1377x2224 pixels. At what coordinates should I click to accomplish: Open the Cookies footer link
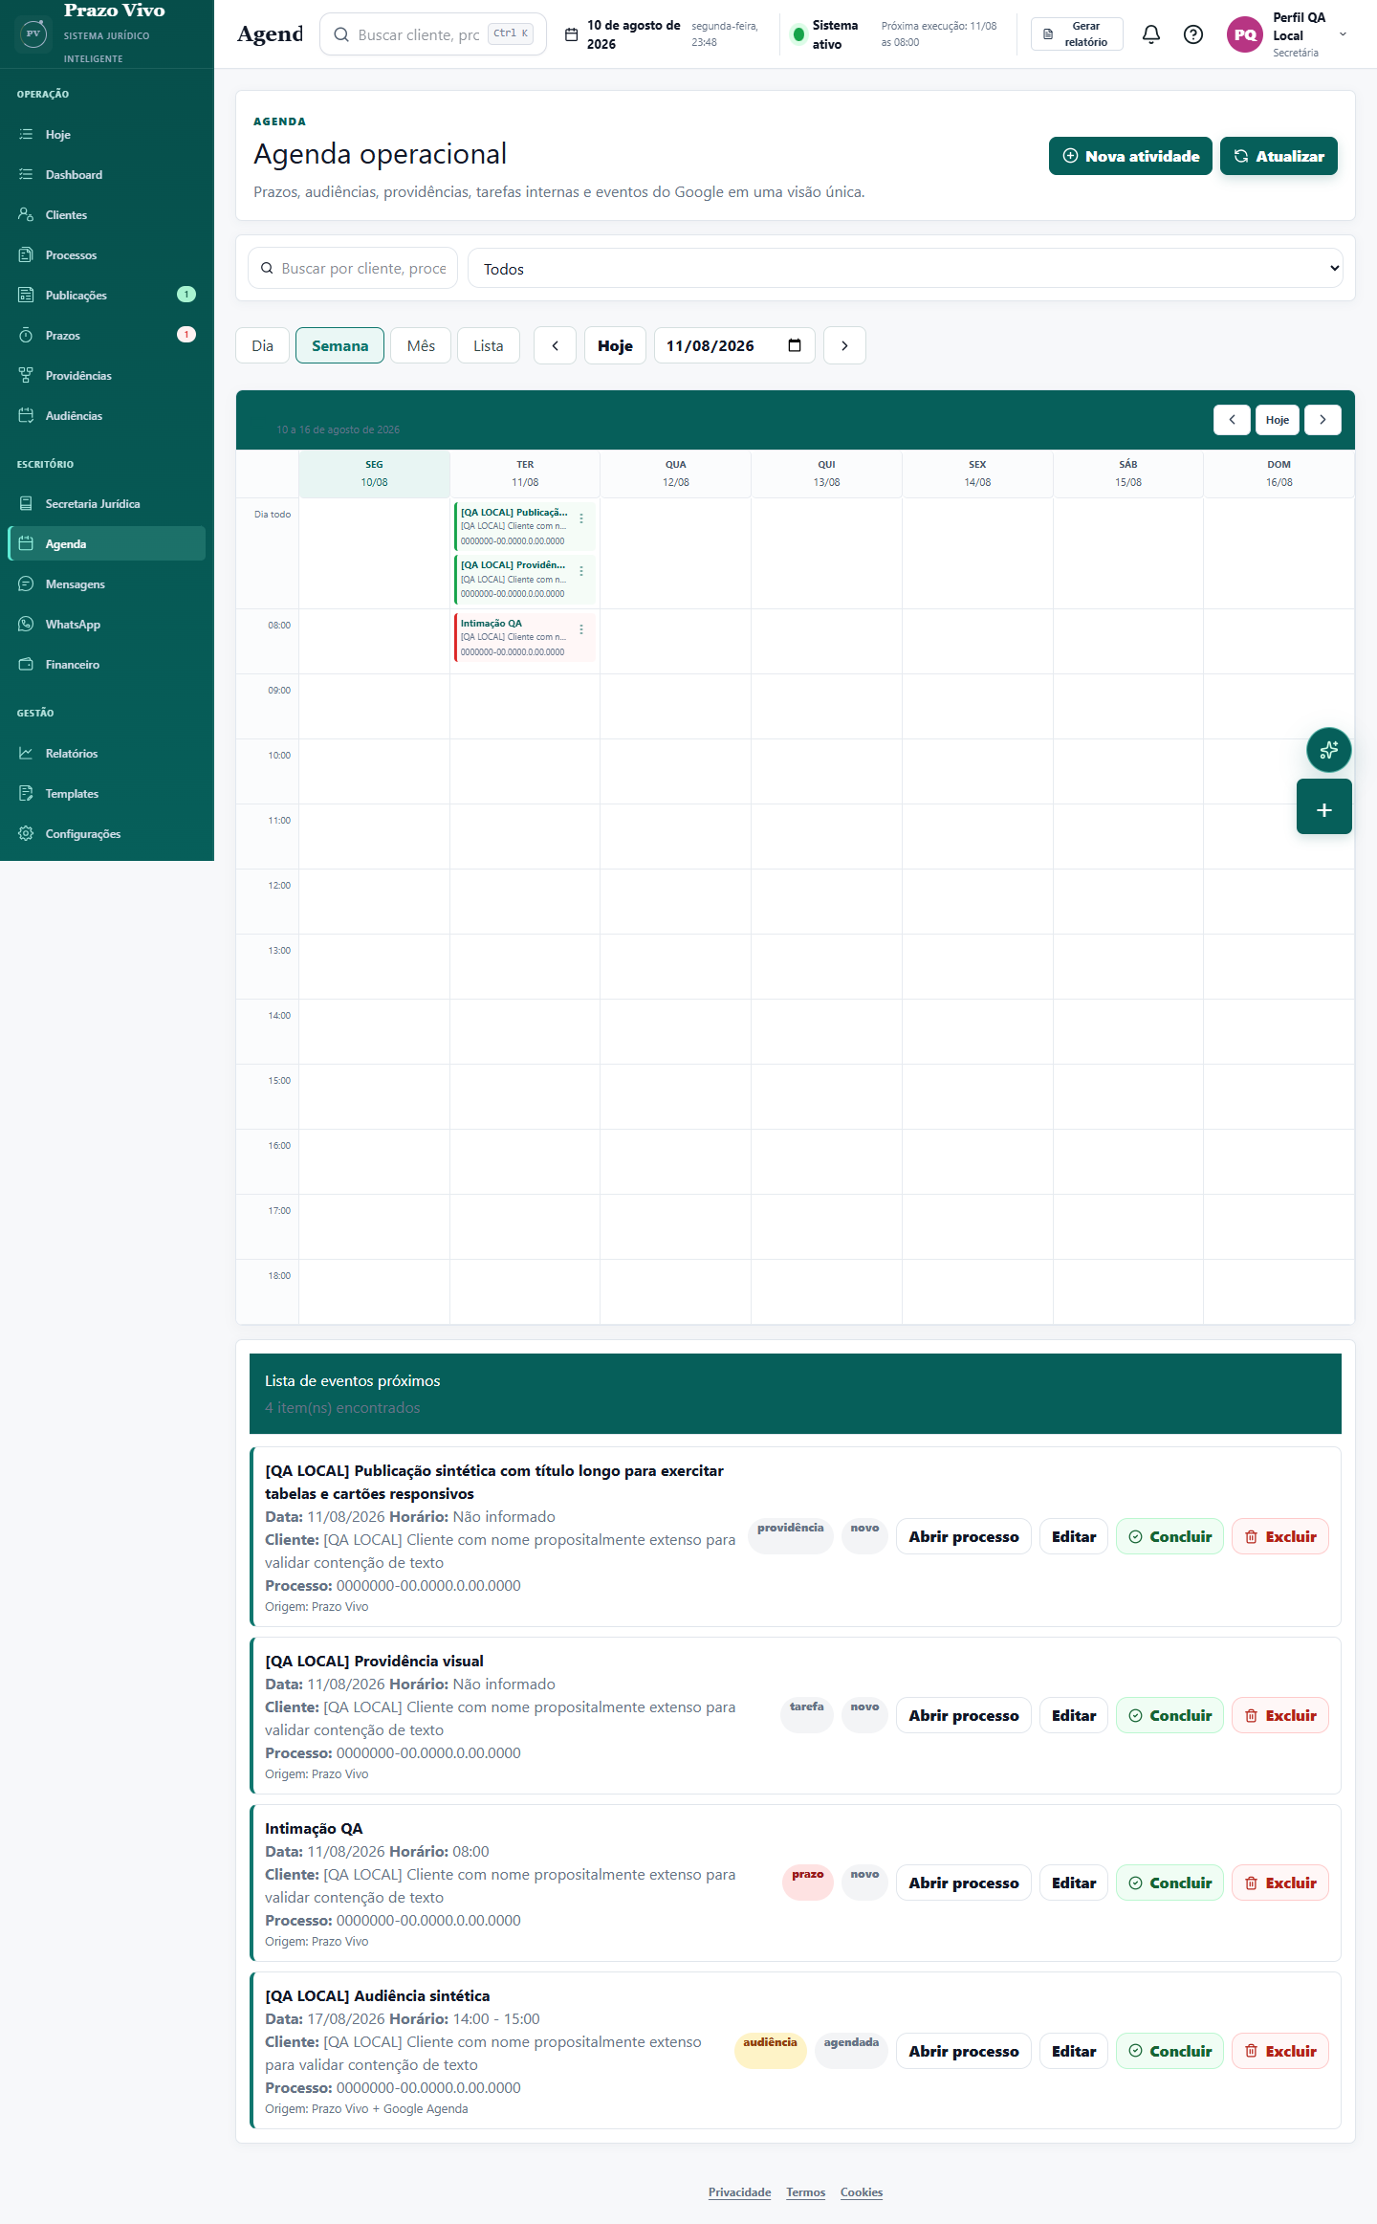[862, 2192]
